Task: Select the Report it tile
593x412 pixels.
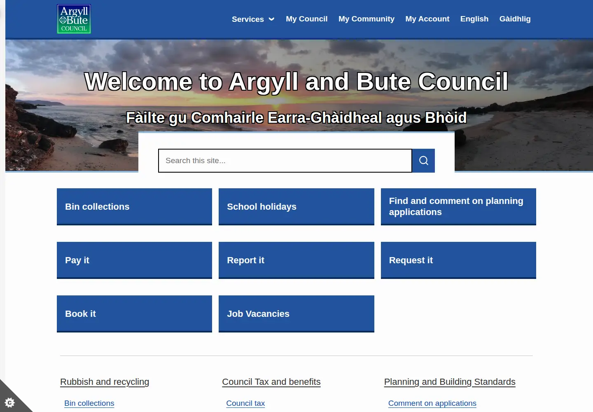Action: pyautogui.click(x=296, y=260)
